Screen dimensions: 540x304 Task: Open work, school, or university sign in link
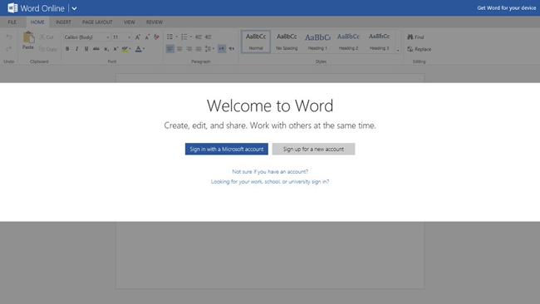[270, 181]
